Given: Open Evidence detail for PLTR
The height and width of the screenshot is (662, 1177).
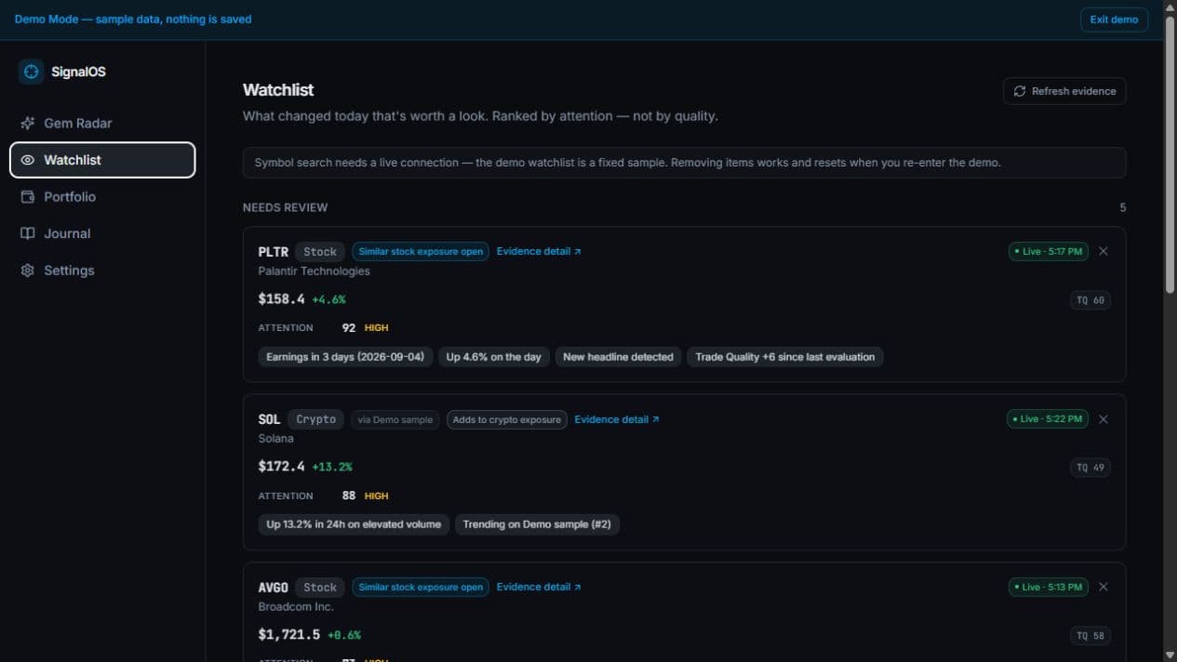Looking at the screenshot, I should pyautogui.click(x=539, y=251).
